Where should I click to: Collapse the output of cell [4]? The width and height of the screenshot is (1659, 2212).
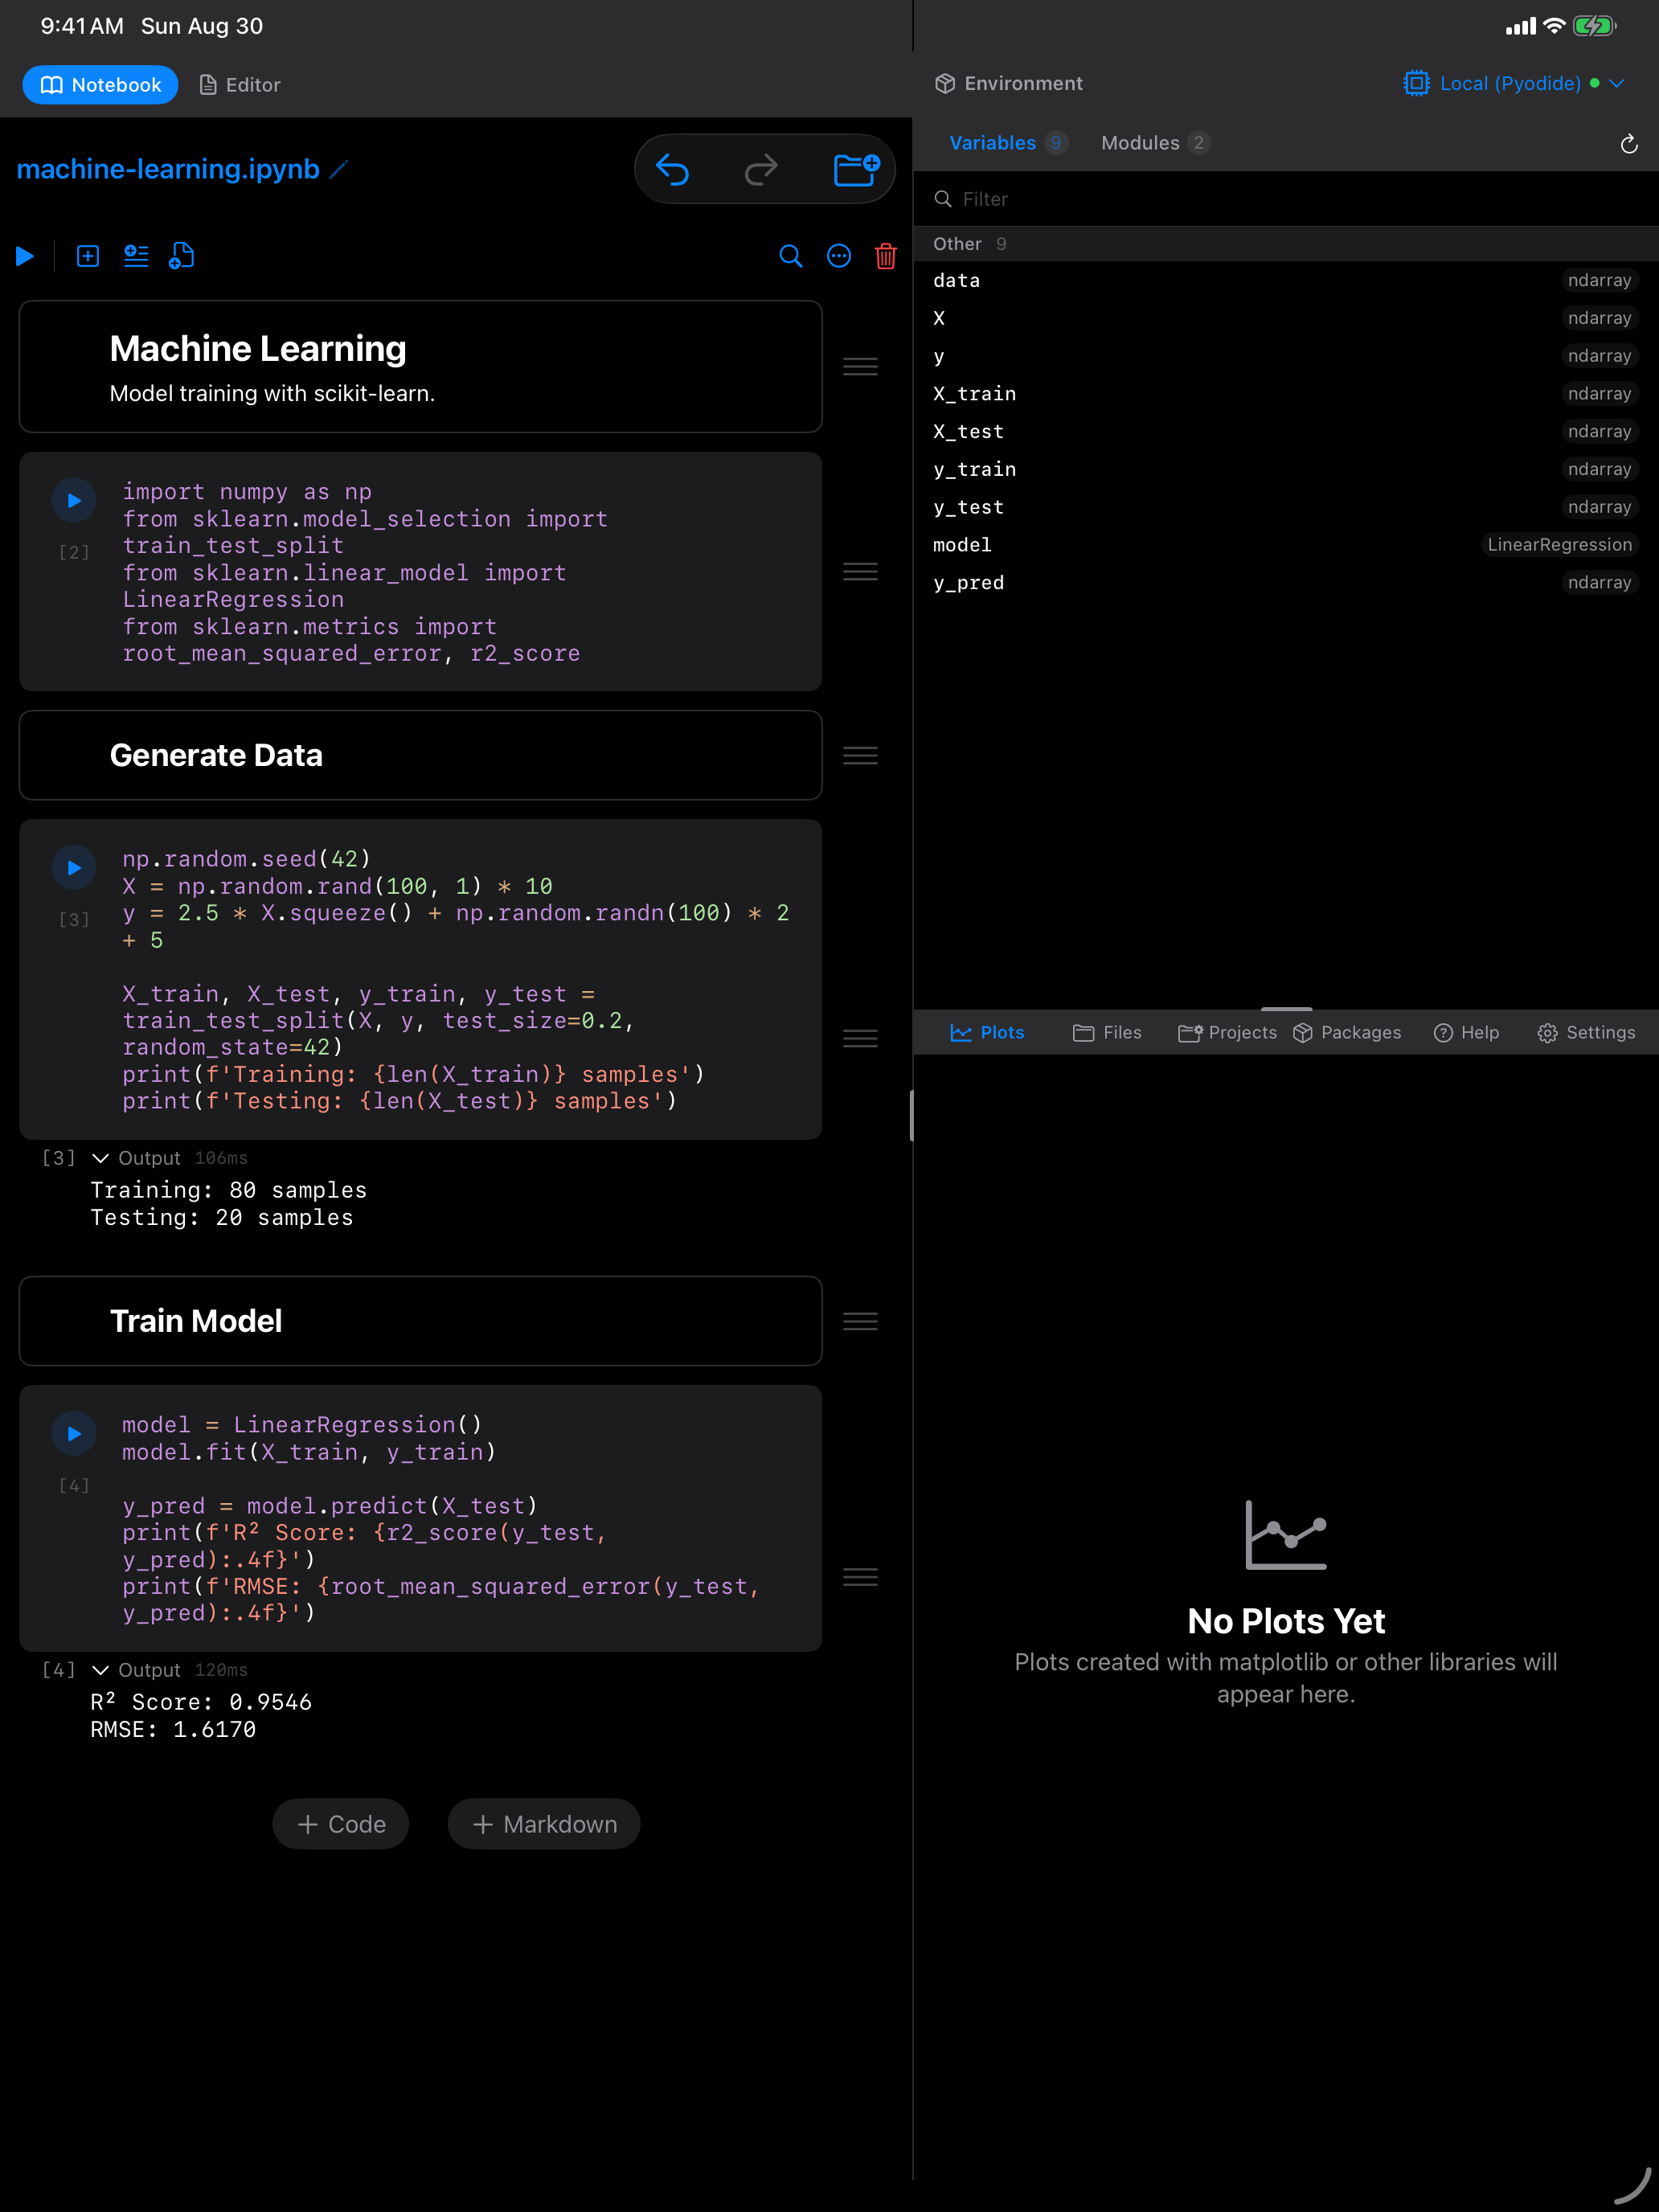tap(100, 1670)
